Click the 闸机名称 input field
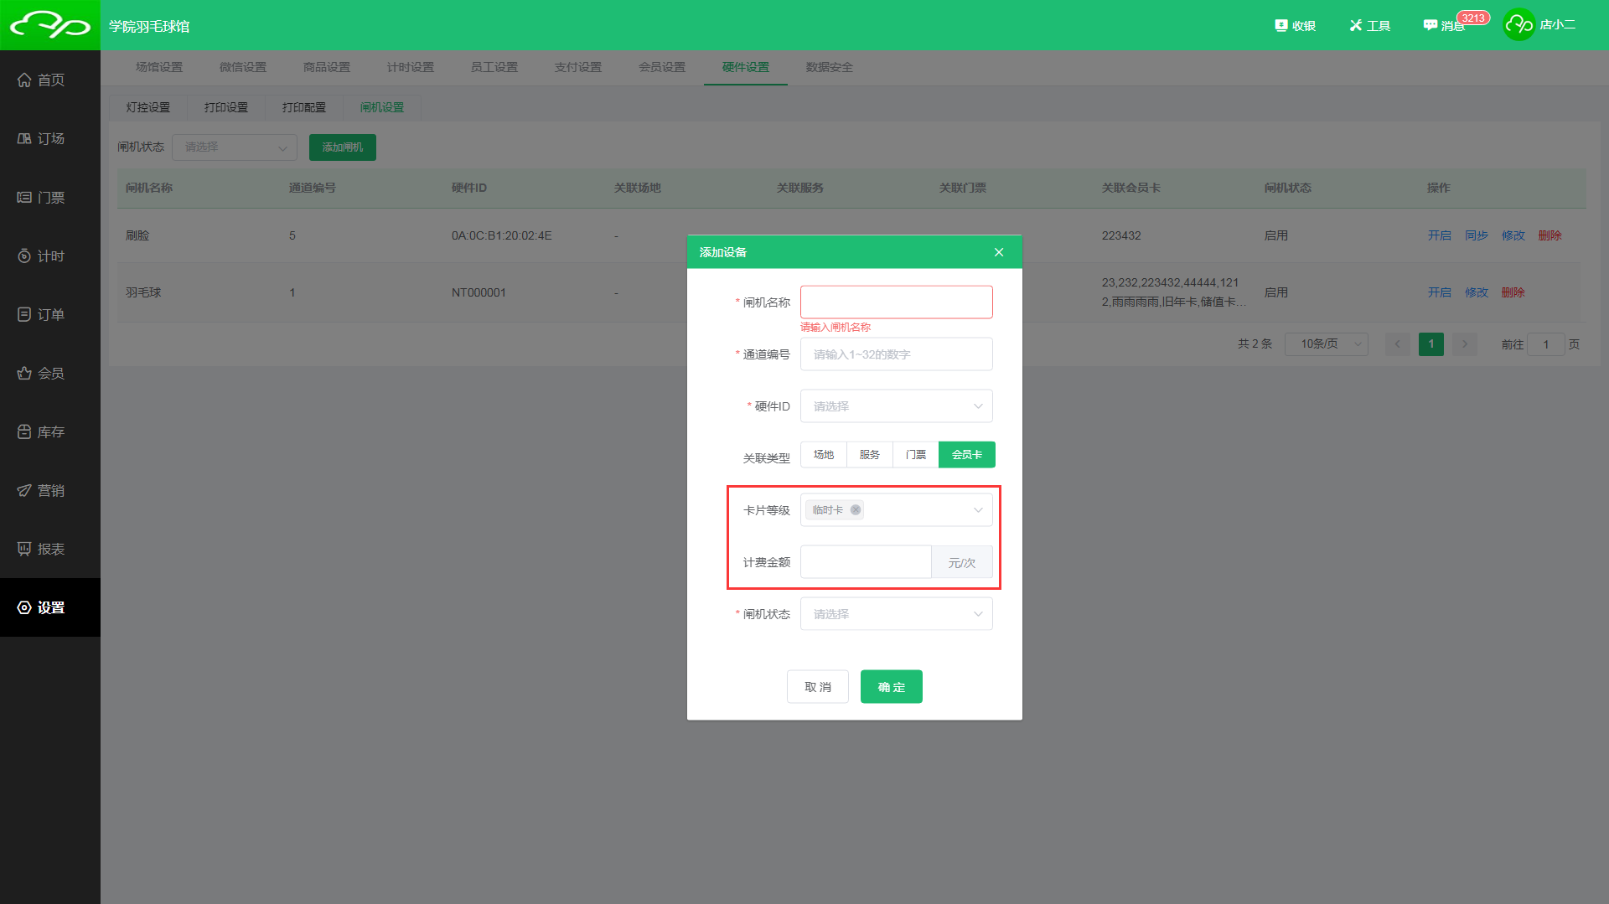The image size is (1609, 904). (896, 302)
